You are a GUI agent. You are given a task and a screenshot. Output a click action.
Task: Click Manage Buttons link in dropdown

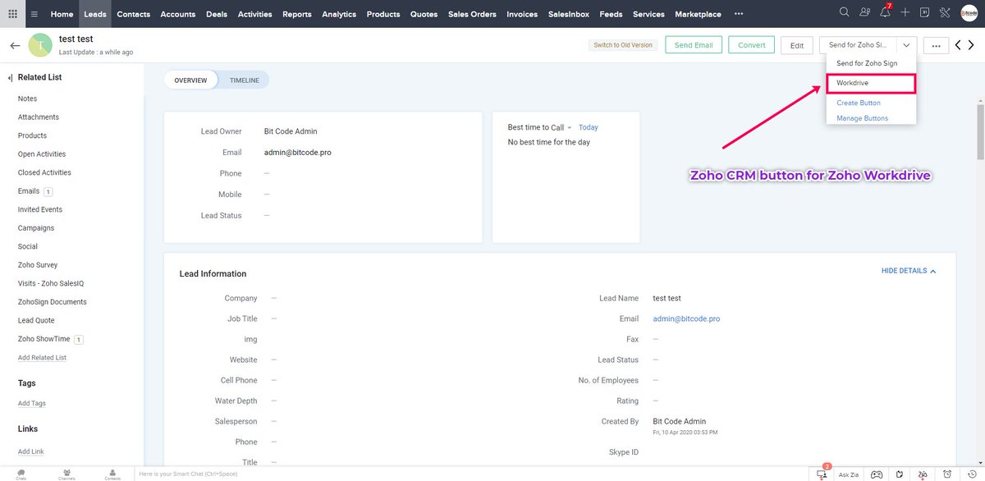pos(862,118)
